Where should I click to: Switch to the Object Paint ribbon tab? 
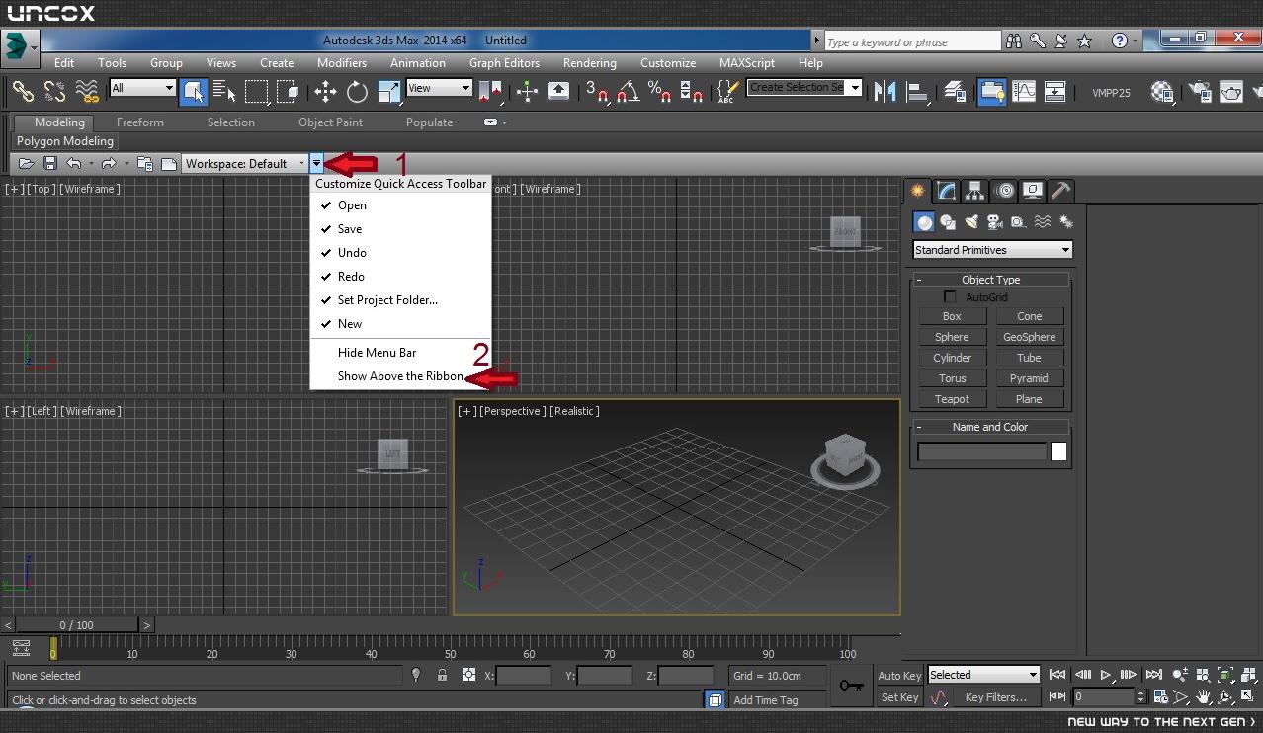pos(330,122)
